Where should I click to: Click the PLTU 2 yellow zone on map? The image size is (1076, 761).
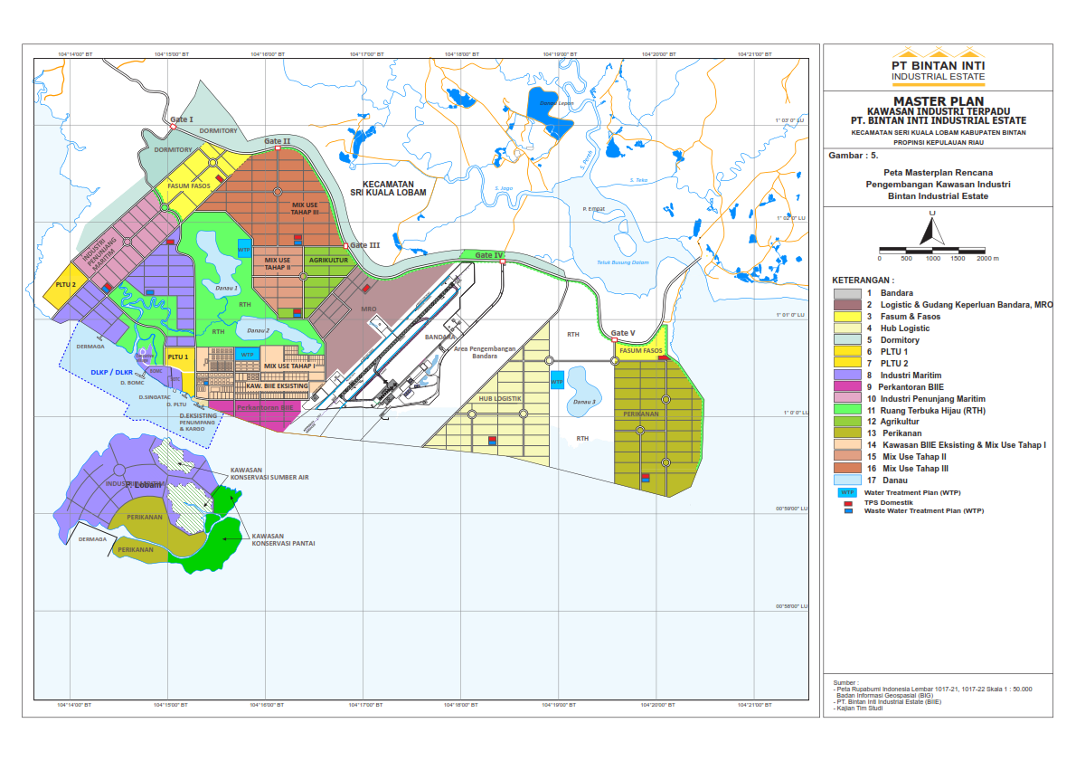64,284
